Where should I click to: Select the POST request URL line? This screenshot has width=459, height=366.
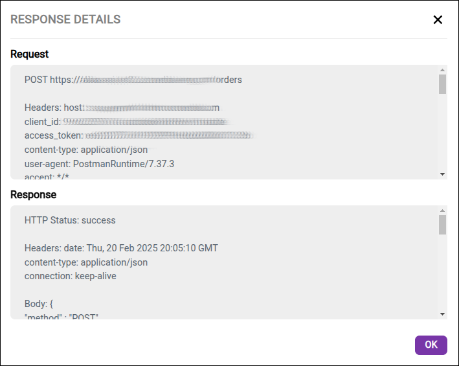coord(133,80)
